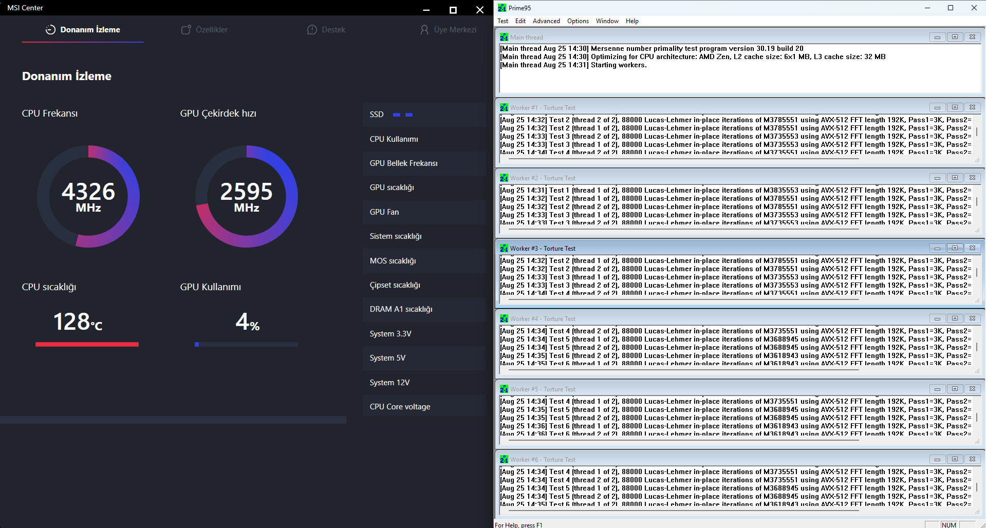Open Prime95 Test menu
Viewport: 986px width, 528px height.
pos(503,21)
